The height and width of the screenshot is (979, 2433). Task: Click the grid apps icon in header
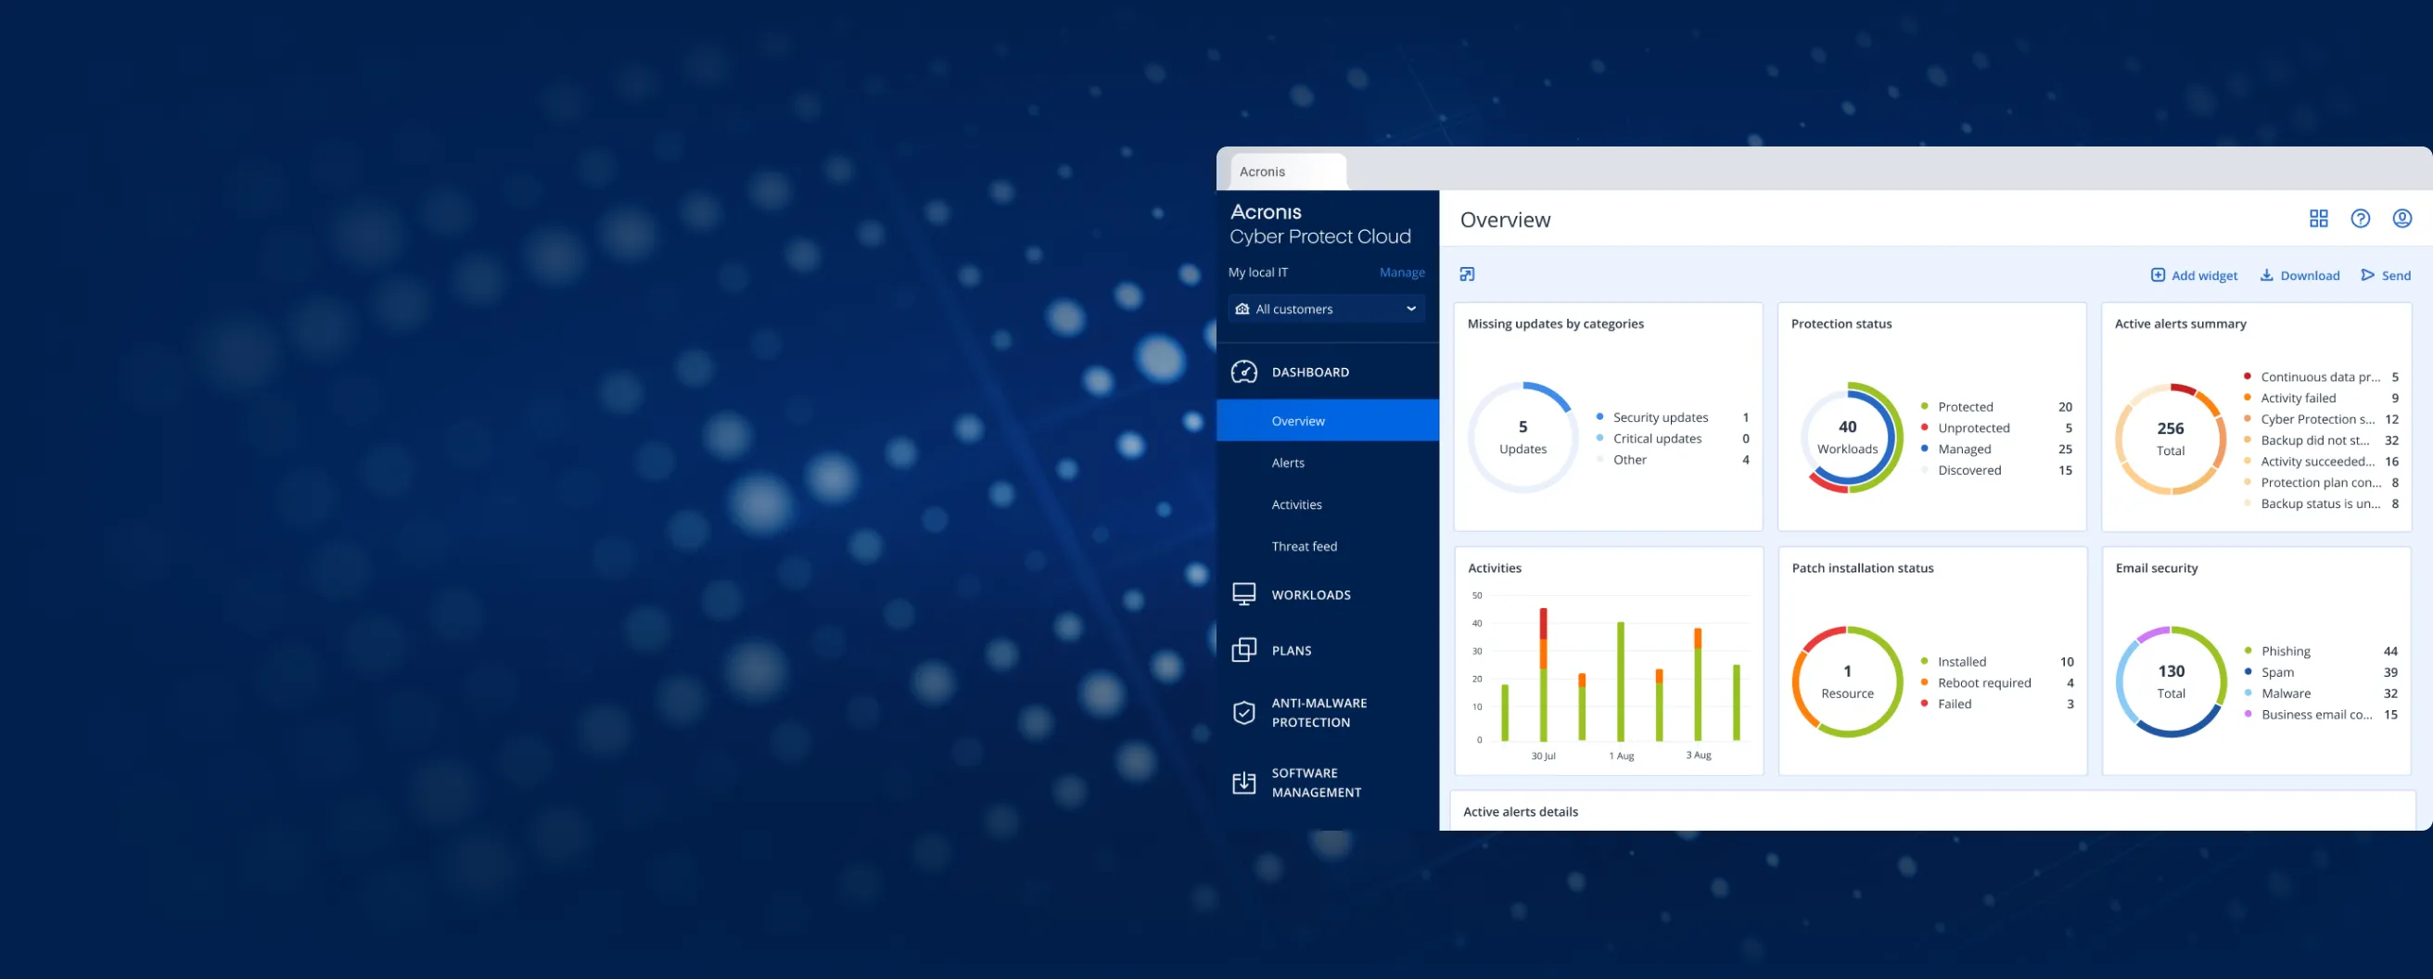tap(2318, 219)
